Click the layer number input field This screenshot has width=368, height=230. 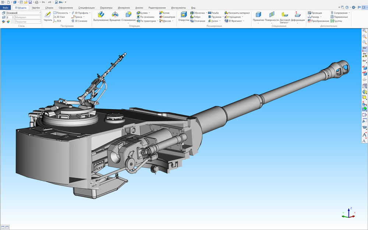10,17
